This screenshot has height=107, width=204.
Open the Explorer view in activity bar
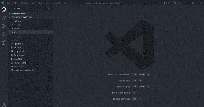[x=4, y=9]
